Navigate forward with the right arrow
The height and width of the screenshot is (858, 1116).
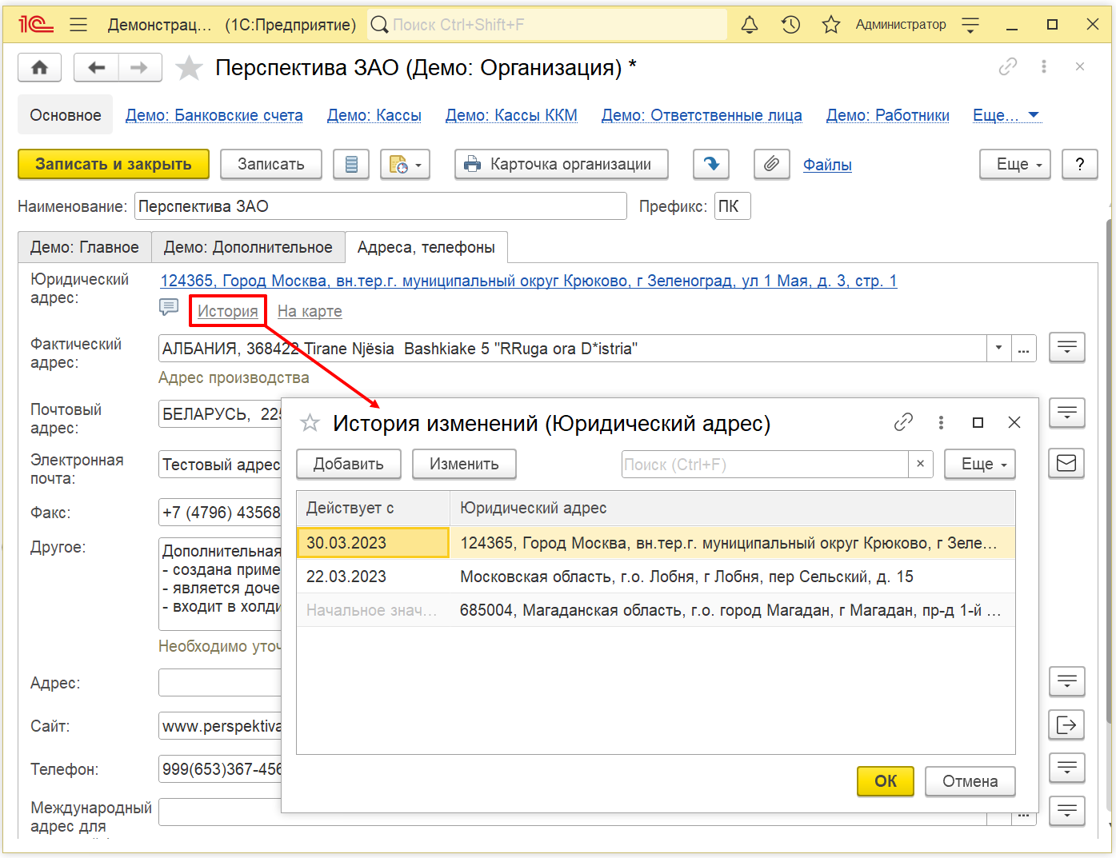pyautogui.click(x=140, y=67)
